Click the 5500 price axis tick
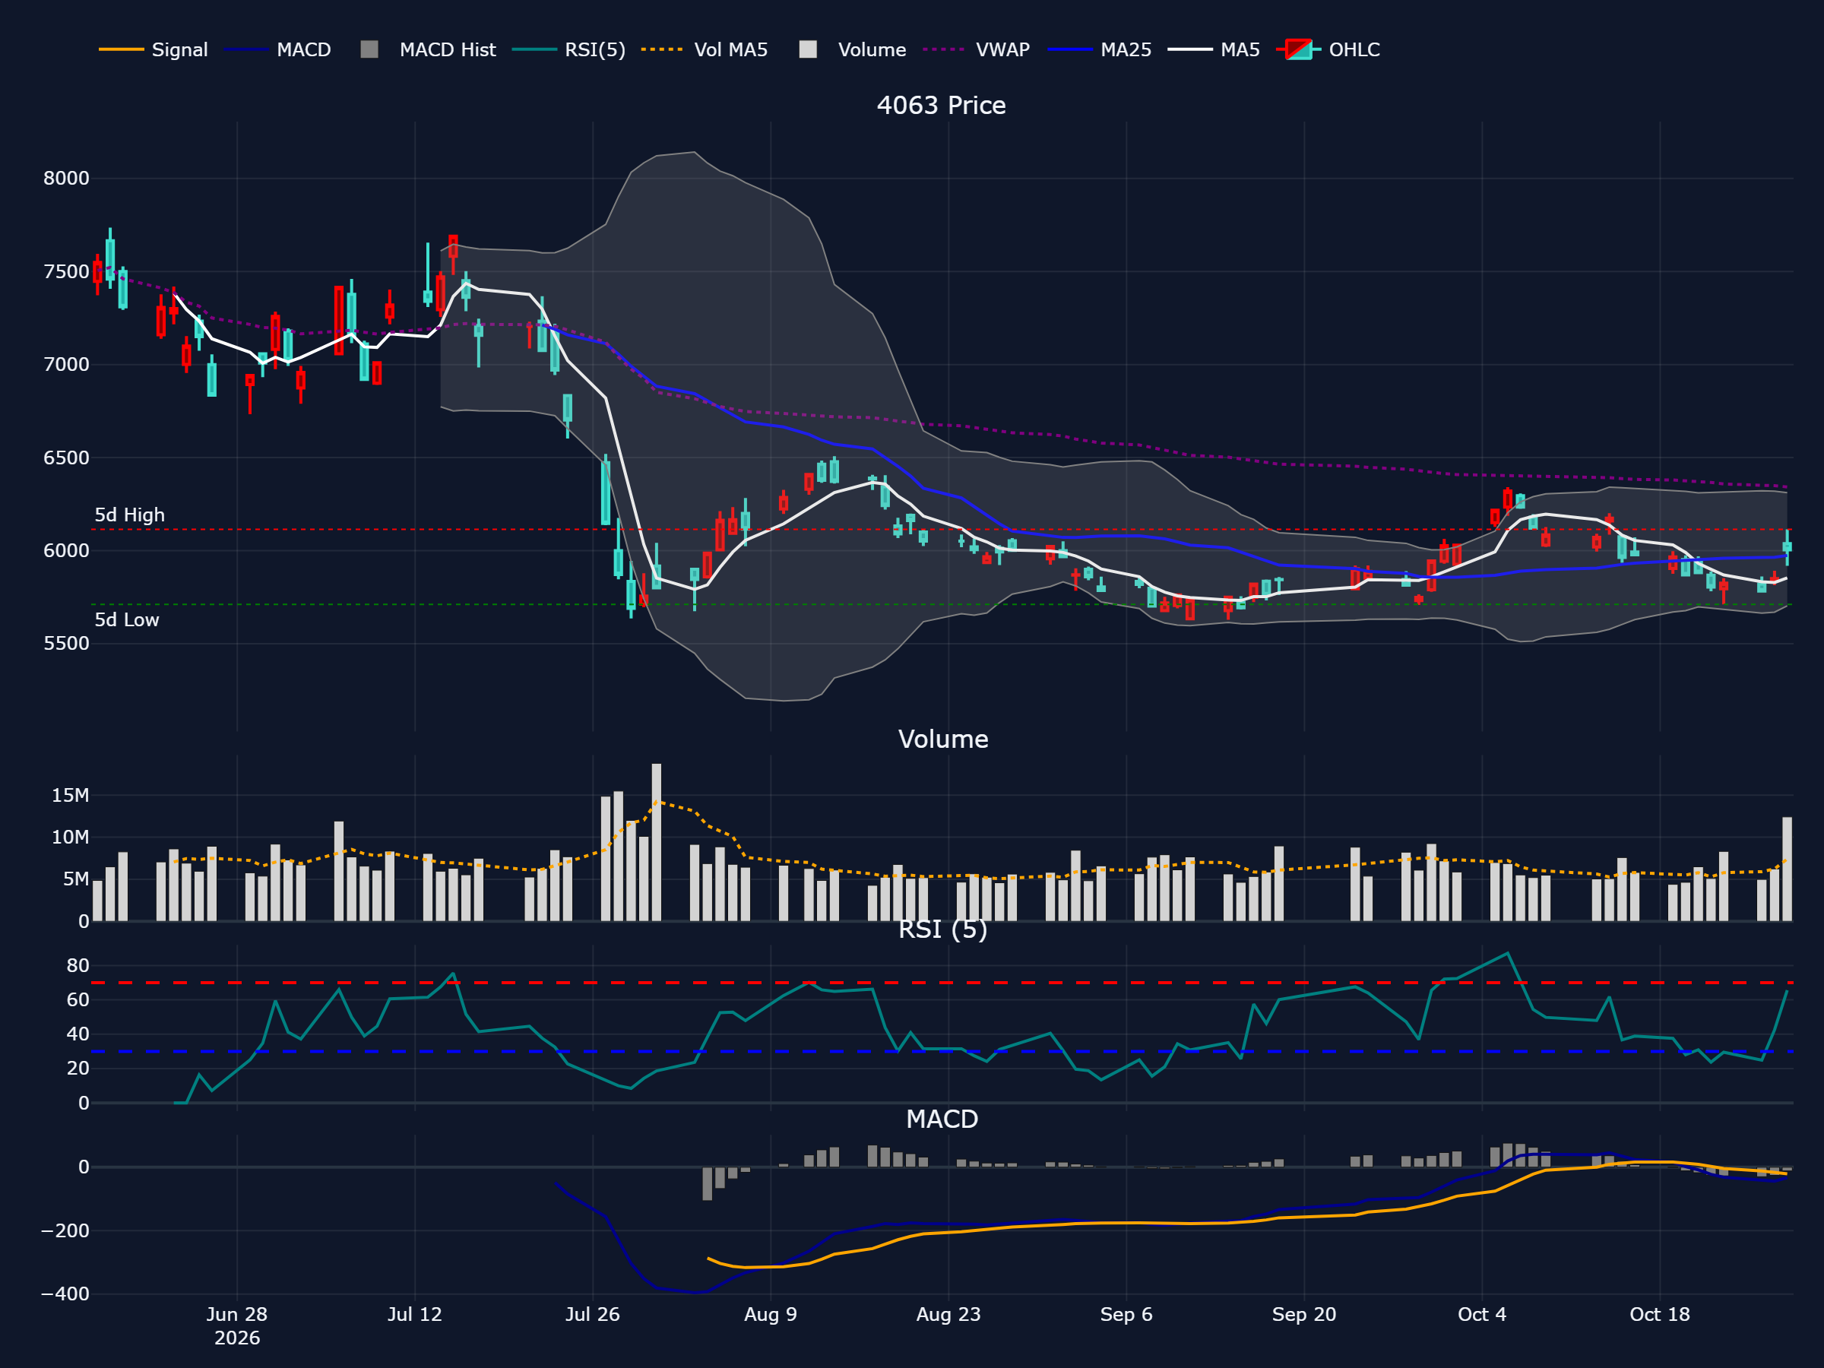The image size is (1824, 1368). tap(66, 643)
